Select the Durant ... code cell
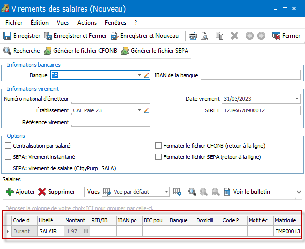The height and width of the screenshot is (249, 305). point(24,231)
